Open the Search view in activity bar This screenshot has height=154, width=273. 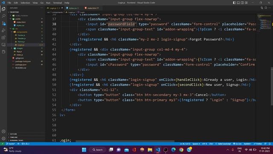coord(3,16)
